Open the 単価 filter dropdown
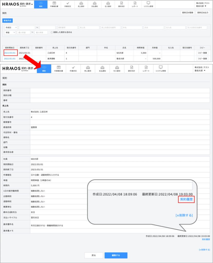Screen dimensions: 213x263 [10, 32]
